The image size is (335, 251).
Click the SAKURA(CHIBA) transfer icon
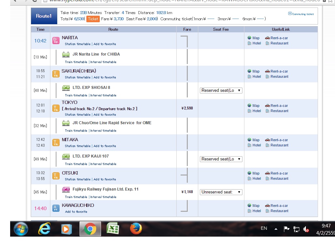(56, 74)
